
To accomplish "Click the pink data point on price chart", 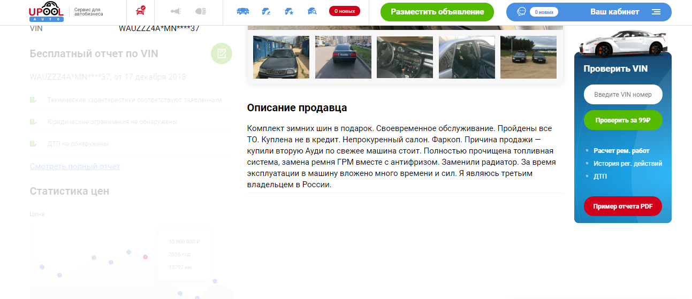I will pos(145,257).
